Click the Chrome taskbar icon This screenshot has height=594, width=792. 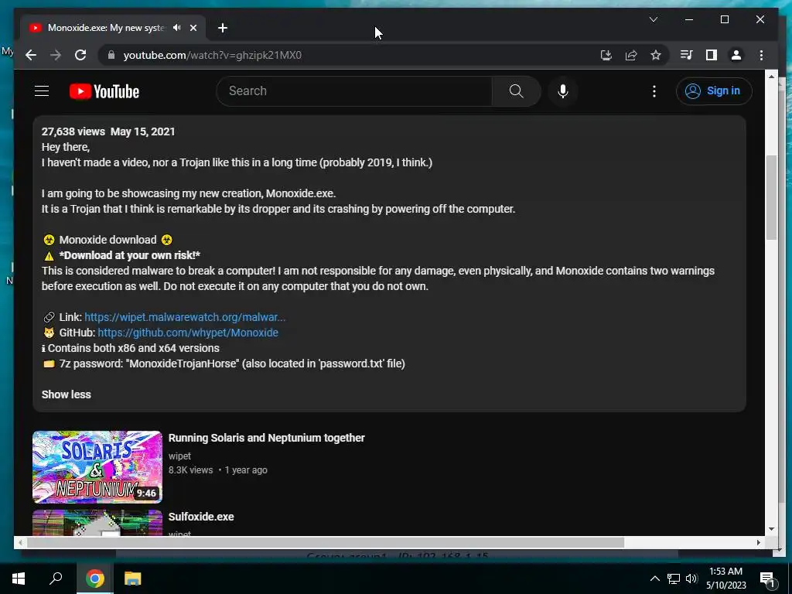[94, 579]
